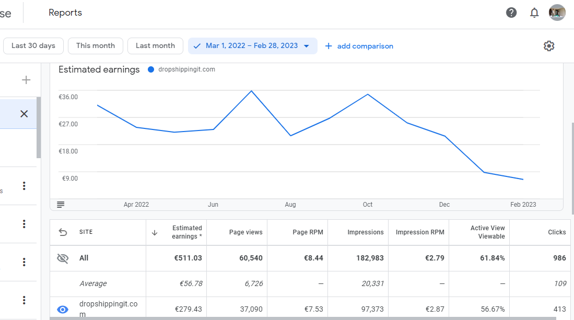Click the All row clicks value 986
The image size is (574, 320).
560,258
